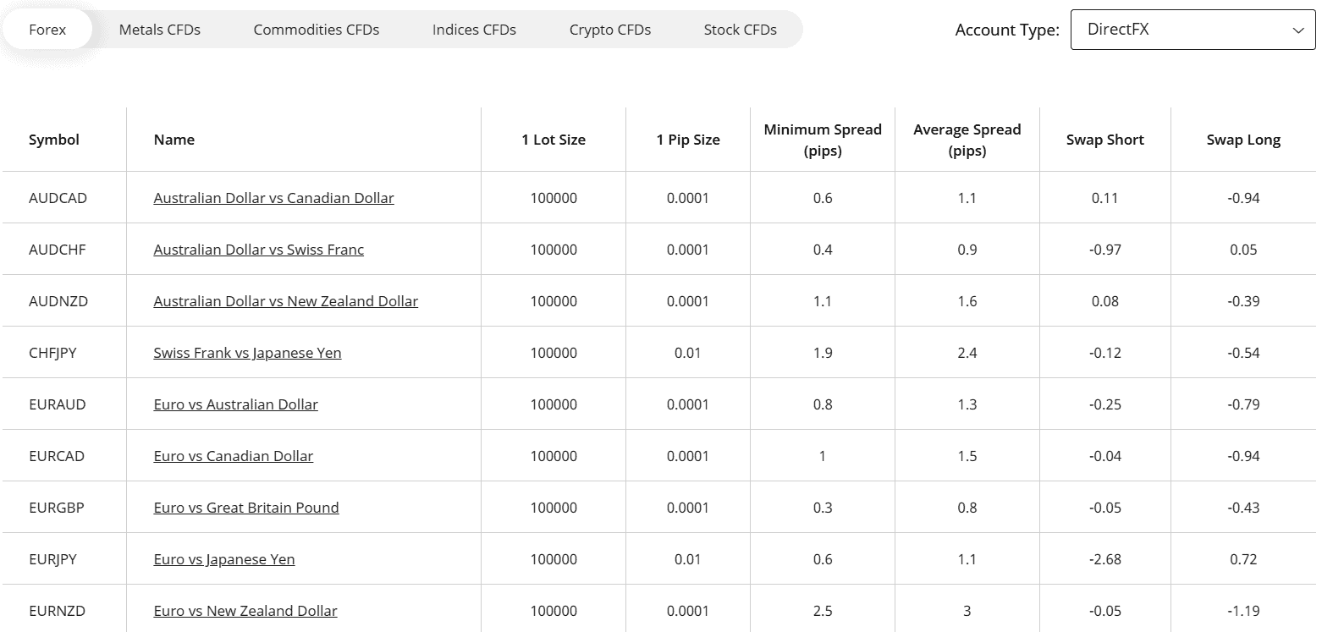Viewport: 1322px width, 632px height.
Task: Click Australian Dollar vs Swiss Franc link
Action: [x=258, y=250]
